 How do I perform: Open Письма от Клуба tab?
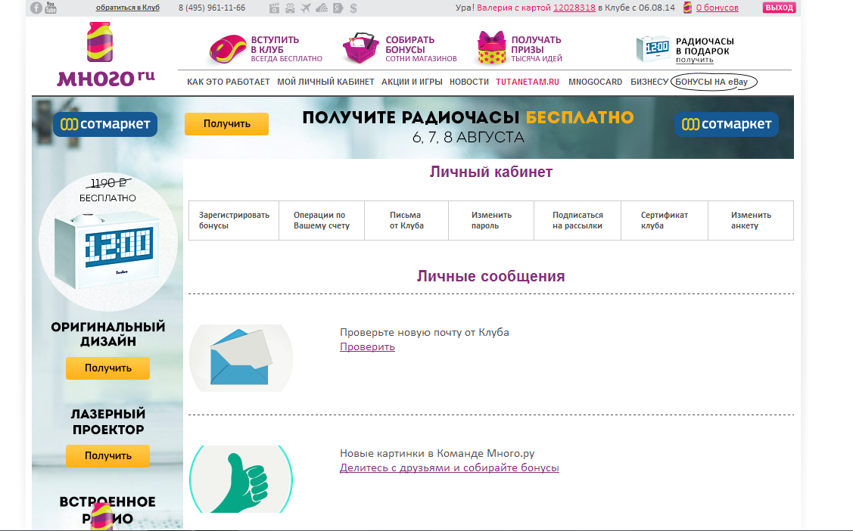coord(406,220)
